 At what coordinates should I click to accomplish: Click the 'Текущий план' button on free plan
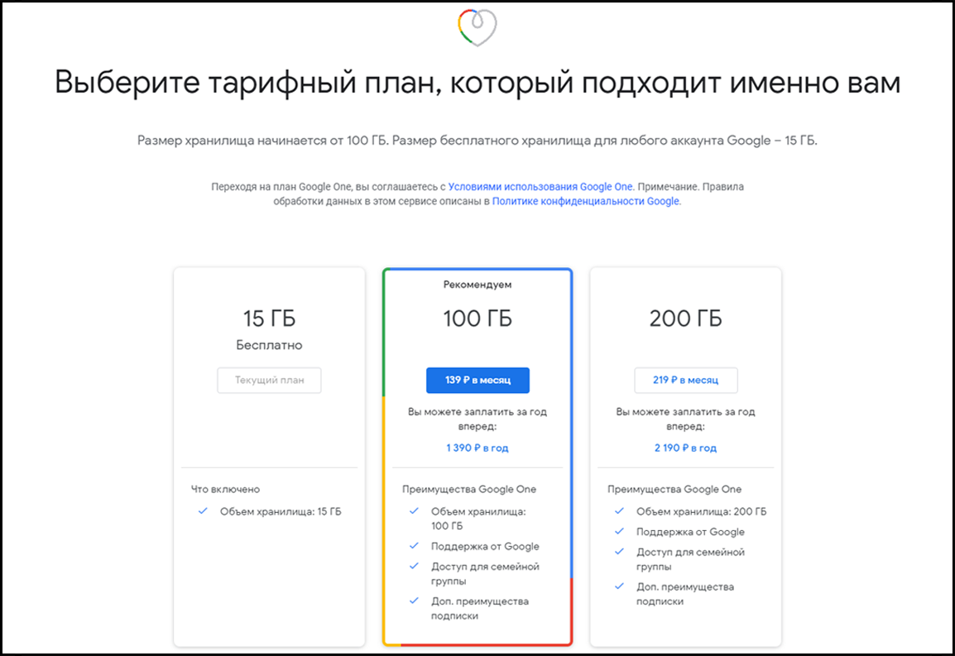[x=269, y=380]
